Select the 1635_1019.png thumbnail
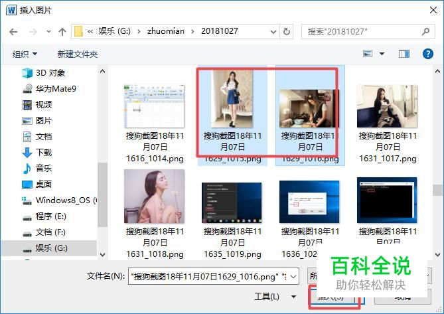Viewport: 444px width, 314px height. tap(232, 202)
